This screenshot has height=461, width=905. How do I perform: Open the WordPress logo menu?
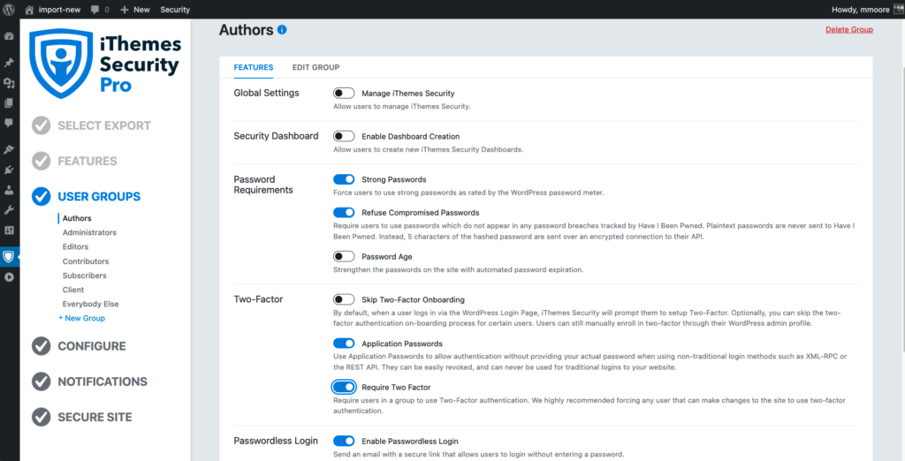pyautogui.click(x=9, y=9)
